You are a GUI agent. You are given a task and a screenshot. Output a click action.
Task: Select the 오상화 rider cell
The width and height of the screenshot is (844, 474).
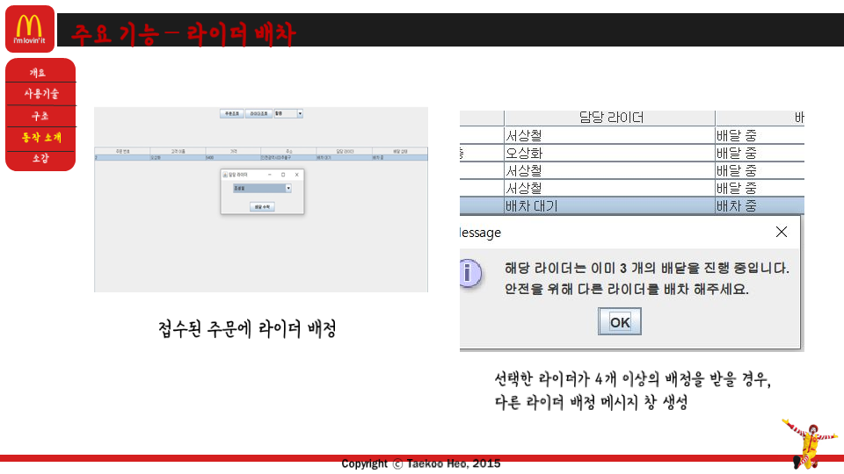point(610,153)
